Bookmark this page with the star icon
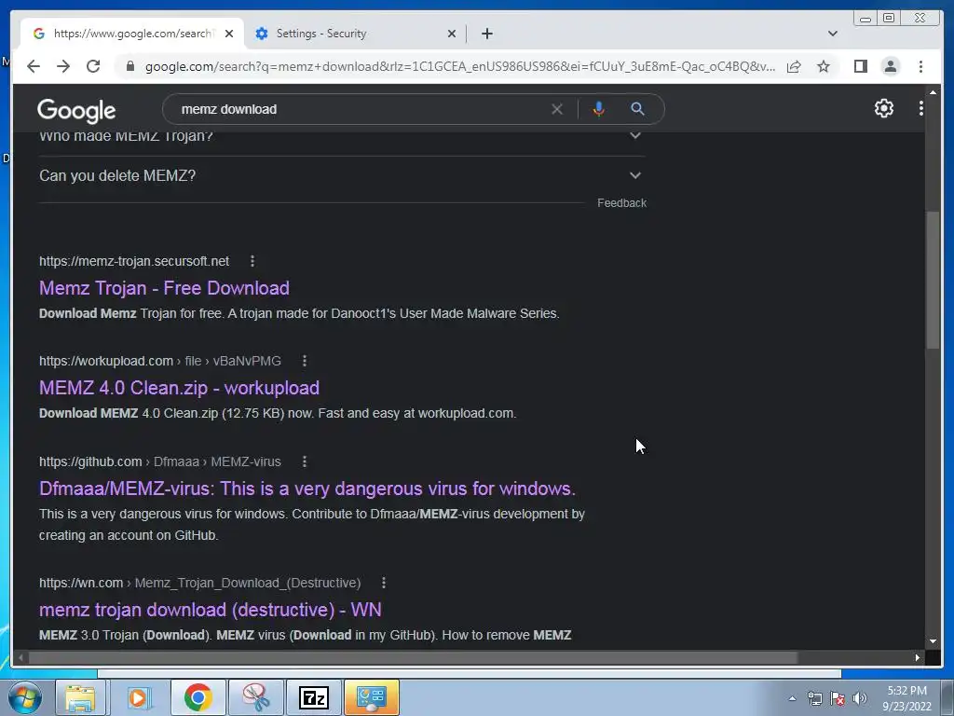Image resolution: width=954 pixels, height=716 pixels. pos(824,66)
